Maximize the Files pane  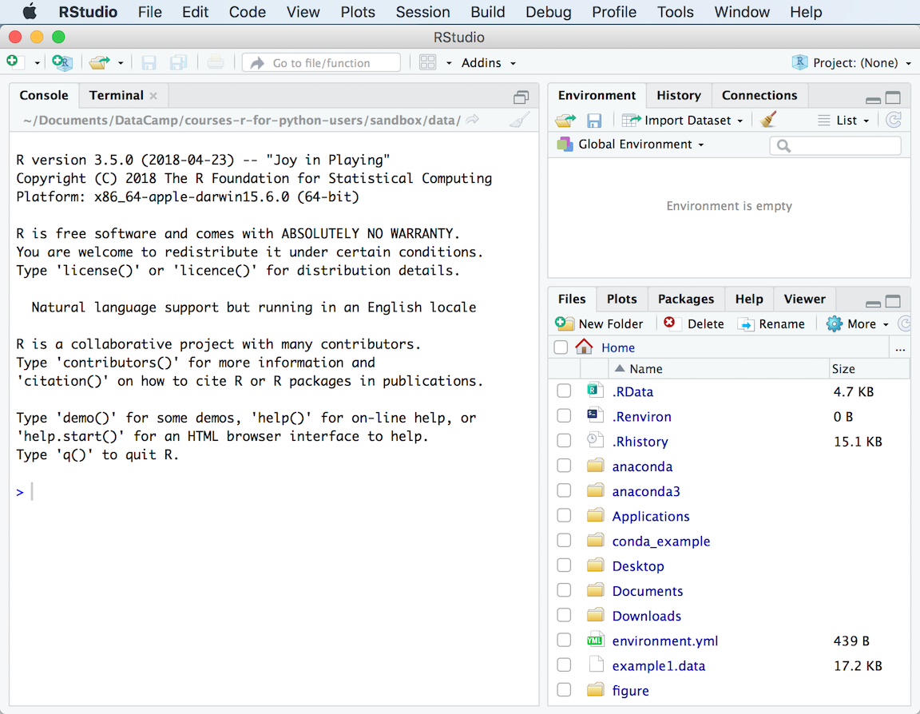point(892,301)
